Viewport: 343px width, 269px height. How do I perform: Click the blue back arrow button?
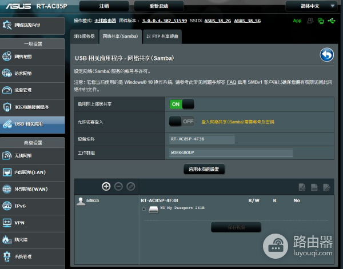tap(326, 55)
